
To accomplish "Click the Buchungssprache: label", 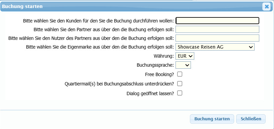I will click(x=155, y=65).
